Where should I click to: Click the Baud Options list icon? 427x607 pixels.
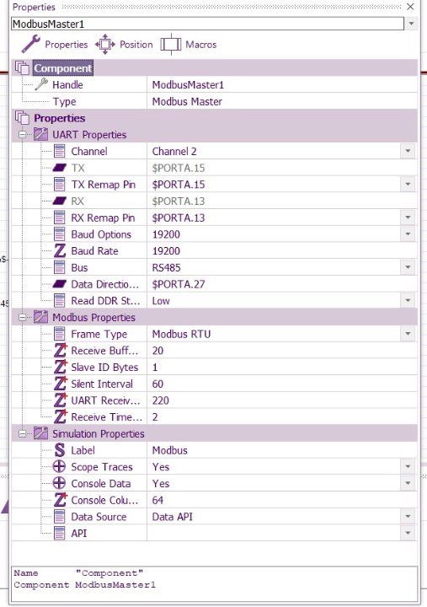click(59, 234)
